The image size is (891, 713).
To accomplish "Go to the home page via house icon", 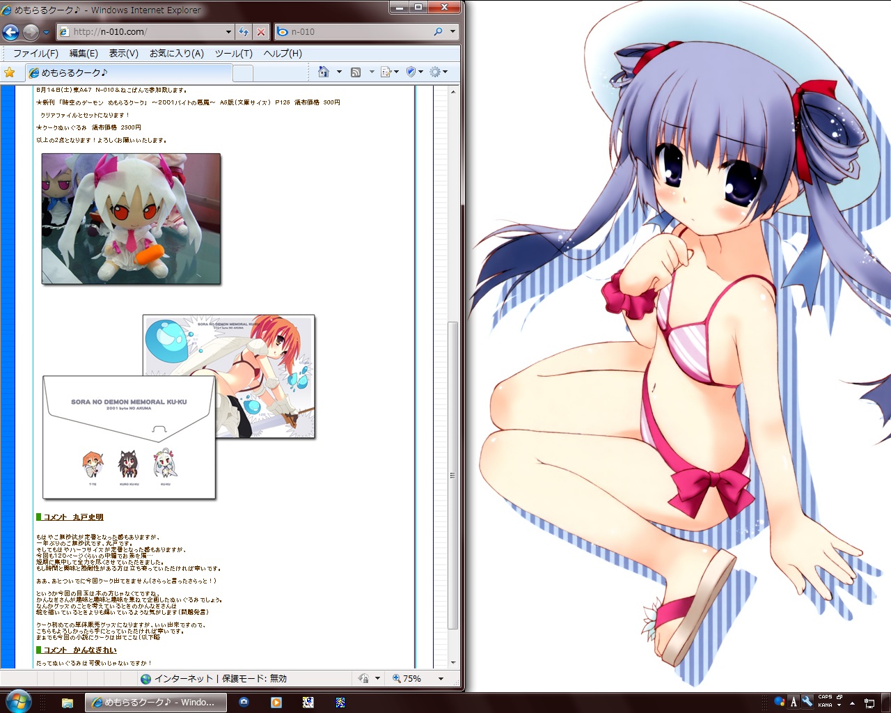I will pyautogui.click(x=324, y=72).
